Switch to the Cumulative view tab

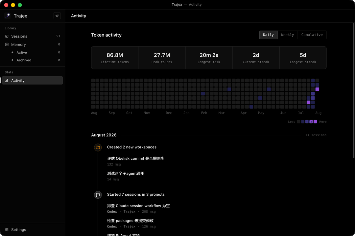pyautogui.click(x=312, y=35)
